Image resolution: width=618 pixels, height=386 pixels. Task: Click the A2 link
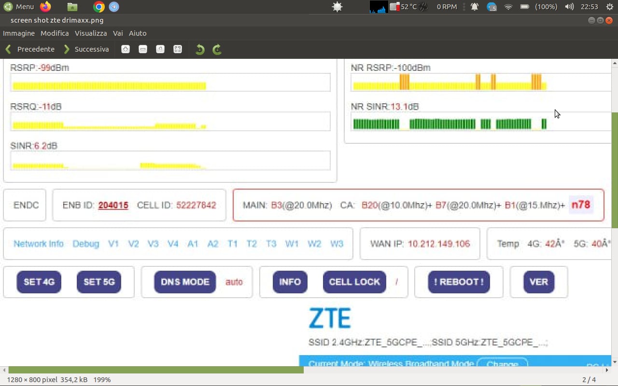click(213, 244)
